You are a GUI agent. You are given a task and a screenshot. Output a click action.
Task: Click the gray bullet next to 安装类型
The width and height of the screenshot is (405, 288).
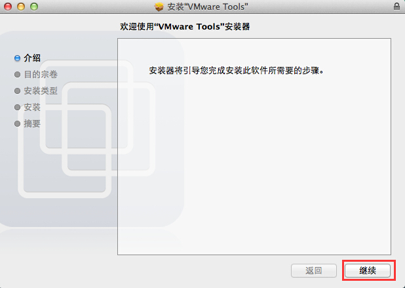pos(17,91)
